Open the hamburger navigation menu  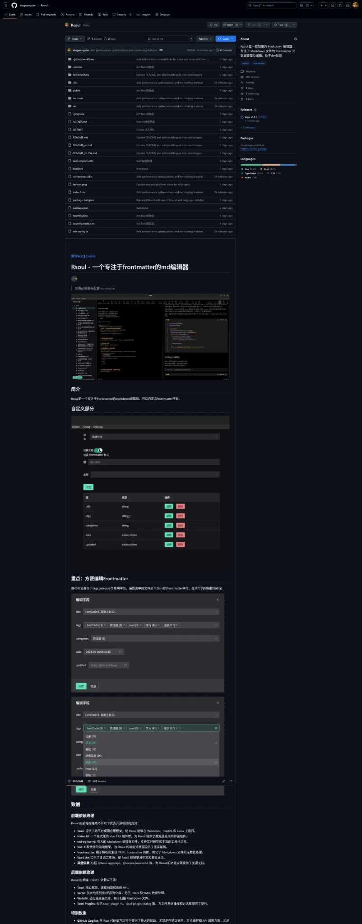pos(5,5)
